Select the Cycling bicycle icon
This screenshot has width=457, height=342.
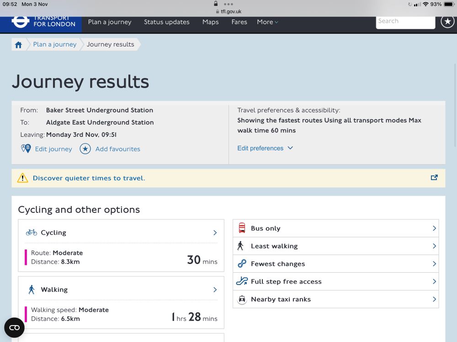click(31, 232)
